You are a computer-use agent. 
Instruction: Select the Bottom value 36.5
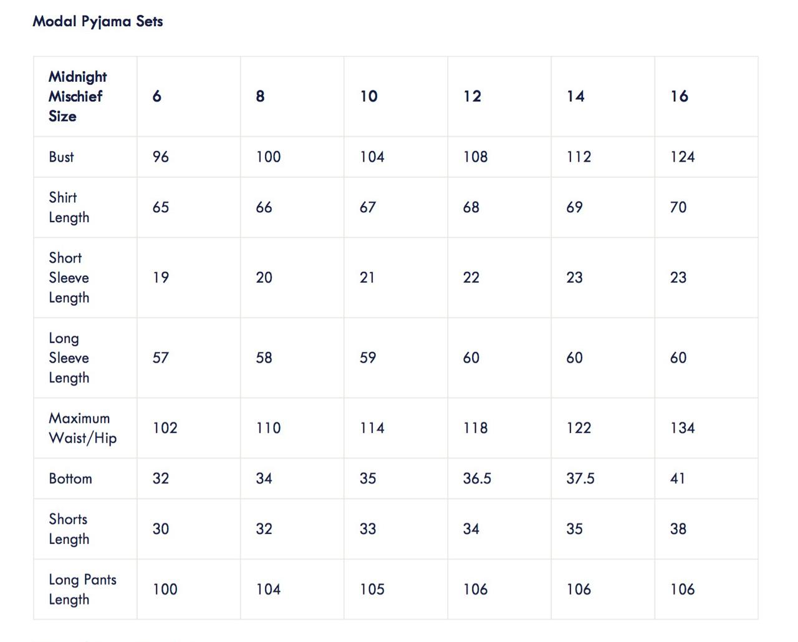(477, 479)
